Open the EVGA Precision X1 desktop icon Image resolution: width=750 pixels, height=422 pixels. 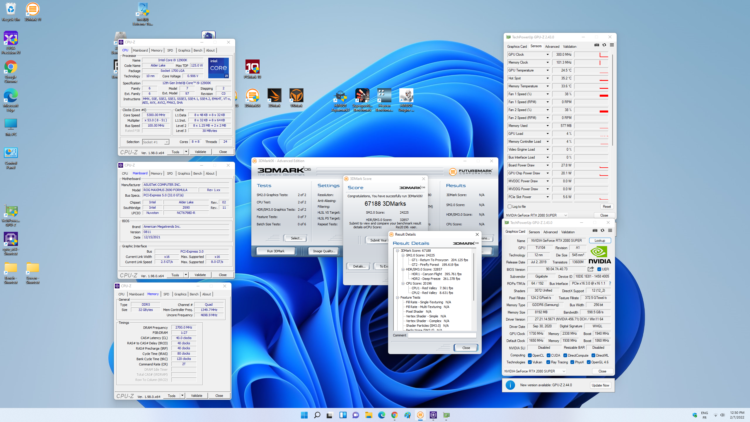(11, 43)
